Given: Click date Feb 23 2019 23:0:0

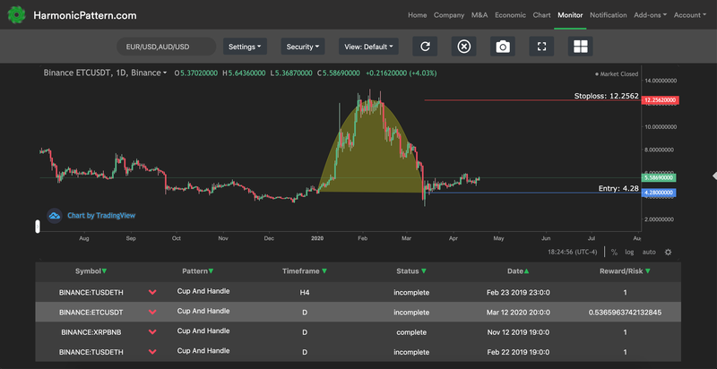Looking at the screenshot, I should pyautogui.click(x=519, y=292).
